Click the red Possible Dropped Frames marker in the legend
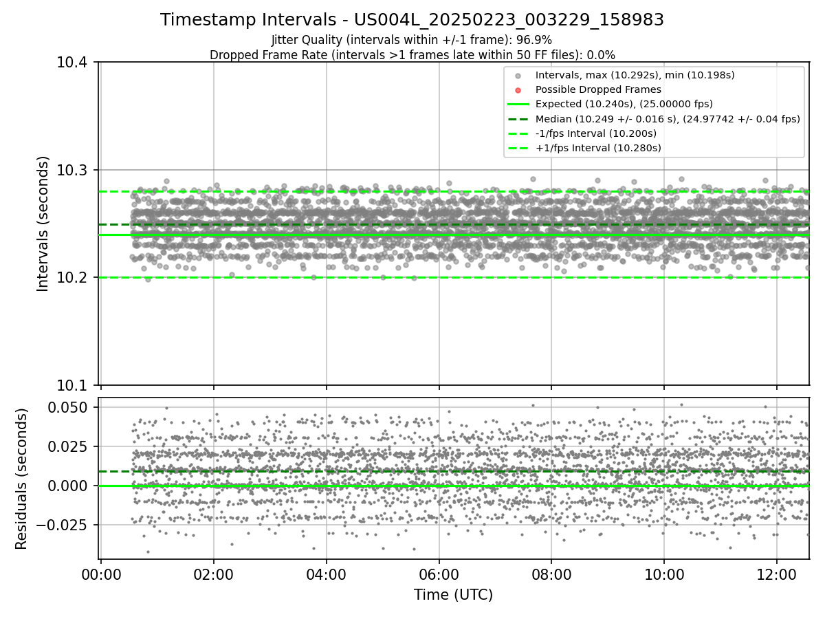This screenshot has width=825, height=619. [x=518, y=90]
